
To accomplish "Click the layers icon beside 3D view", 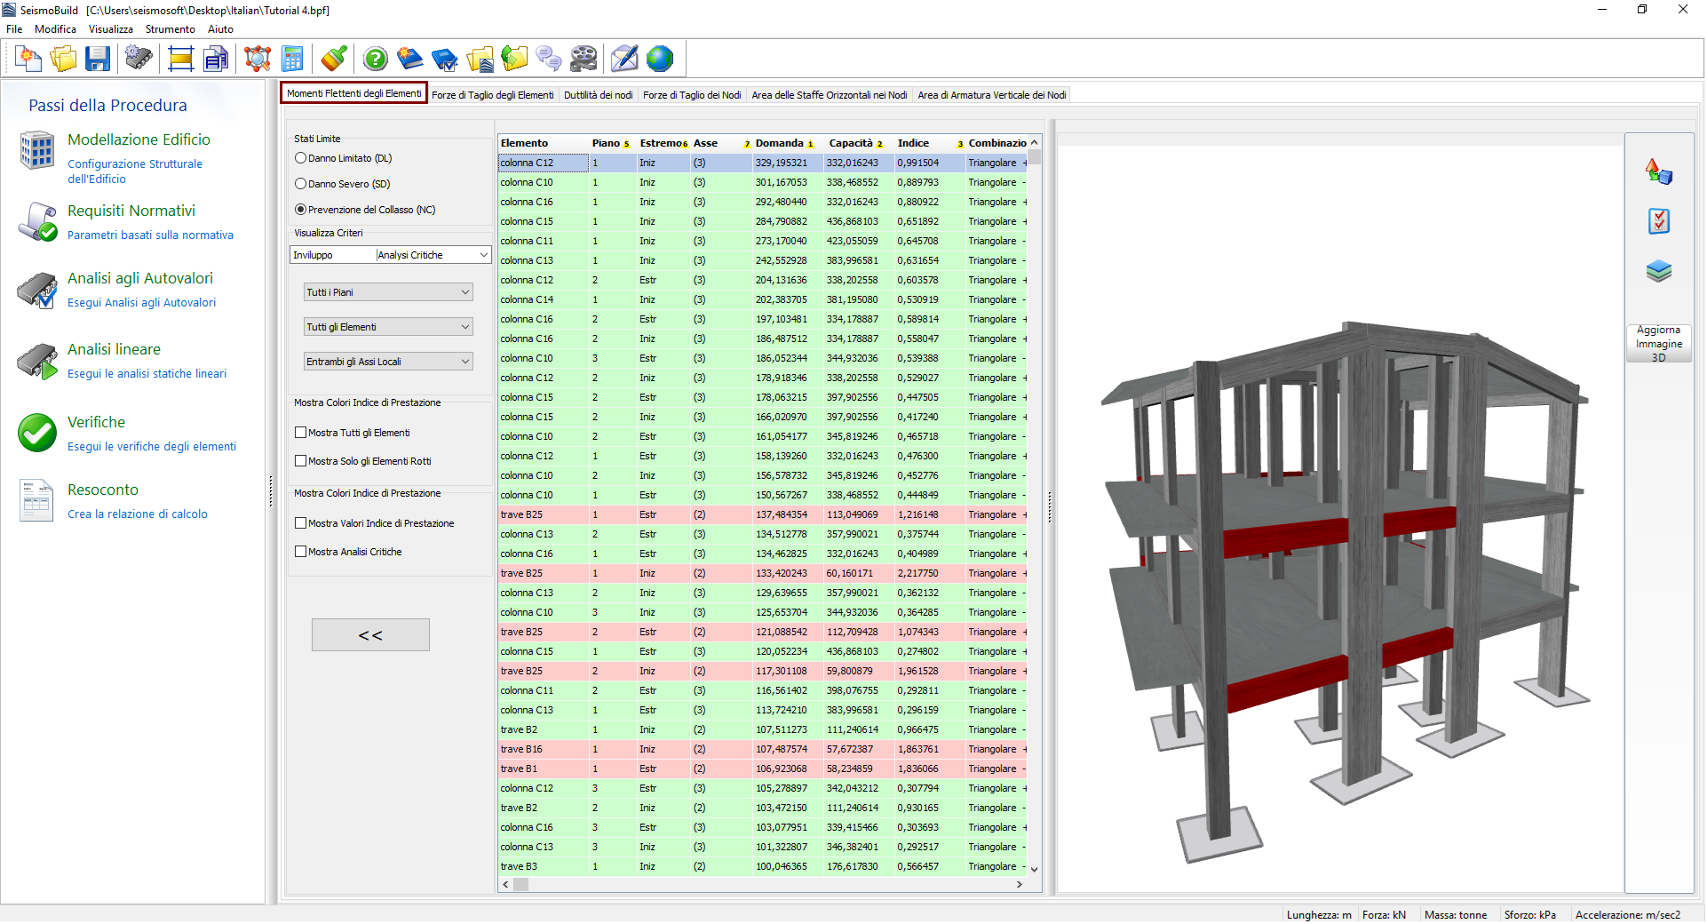I will pyautogui.click(x=1658, y=271).
